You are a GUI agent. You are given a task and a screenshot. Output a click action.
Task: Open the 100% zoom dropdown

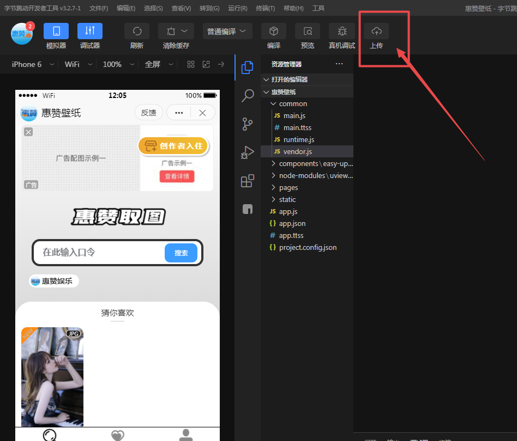tap(118, 64)
